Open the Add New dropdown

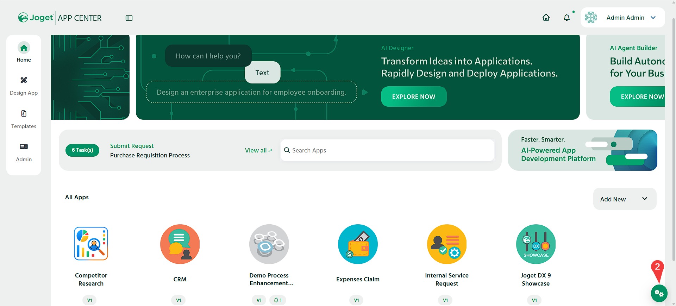(x=625, y=199)
